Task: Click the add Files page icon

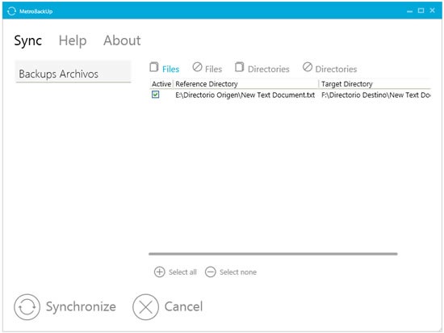Action: (x=153, y=67)
